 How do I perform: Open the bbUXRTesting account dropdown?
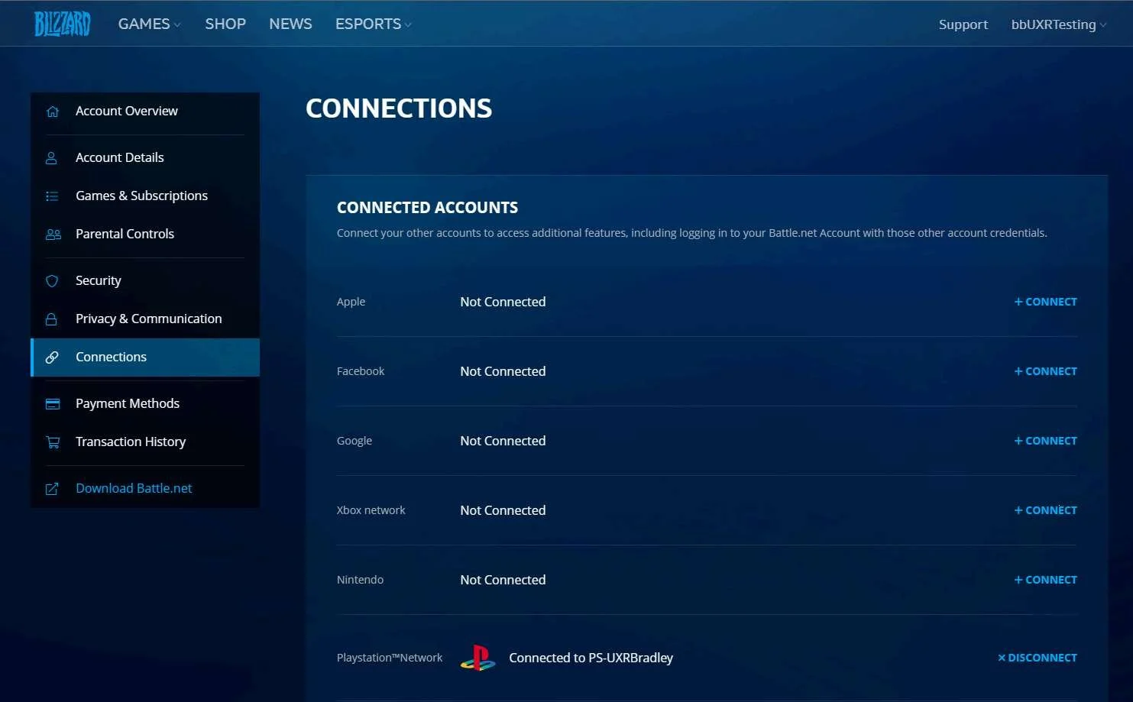(1059, 24)
